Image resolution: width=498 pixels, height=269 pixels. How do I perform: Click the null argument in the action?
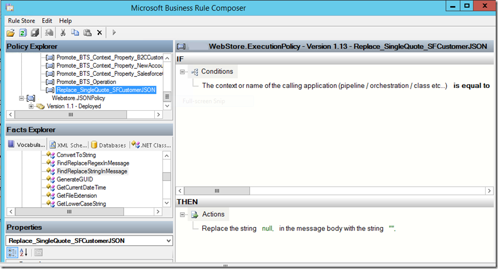click(268, 229)
